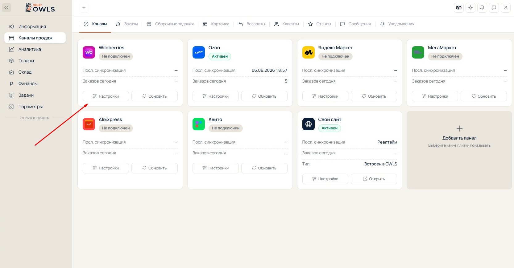
Task: Click the Добавить канал tile
Action: click(459, 150)
